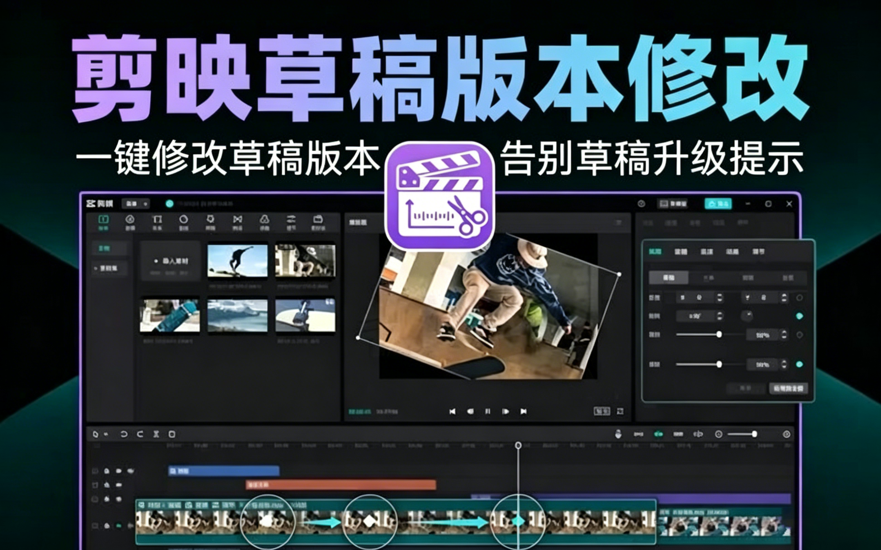The width and height of the screenshot is (881, 550).
Task: Switch to the second tab in the properties panel
Action: pos(681,252)
